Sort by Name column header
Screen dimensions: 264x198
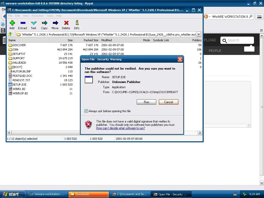coord(28,40)
